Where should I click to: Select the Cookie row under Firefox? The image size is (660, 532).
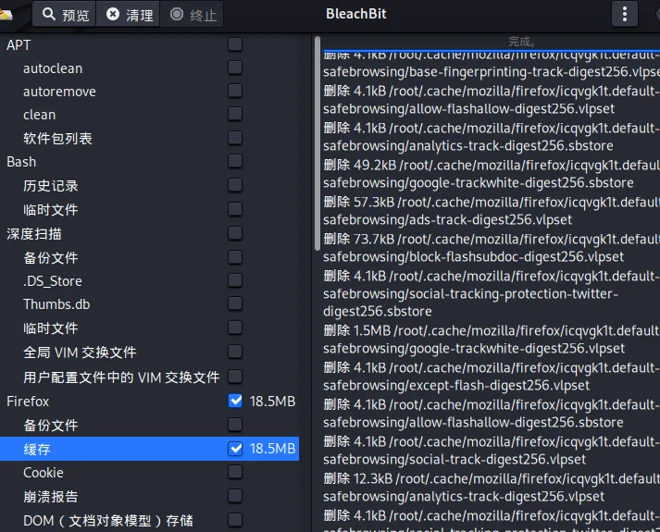(149, 472)
